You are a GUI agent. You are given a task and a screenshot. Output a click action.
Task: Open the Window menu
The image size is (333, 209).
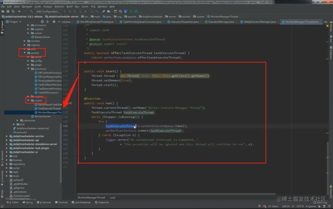tap(102, 6)
